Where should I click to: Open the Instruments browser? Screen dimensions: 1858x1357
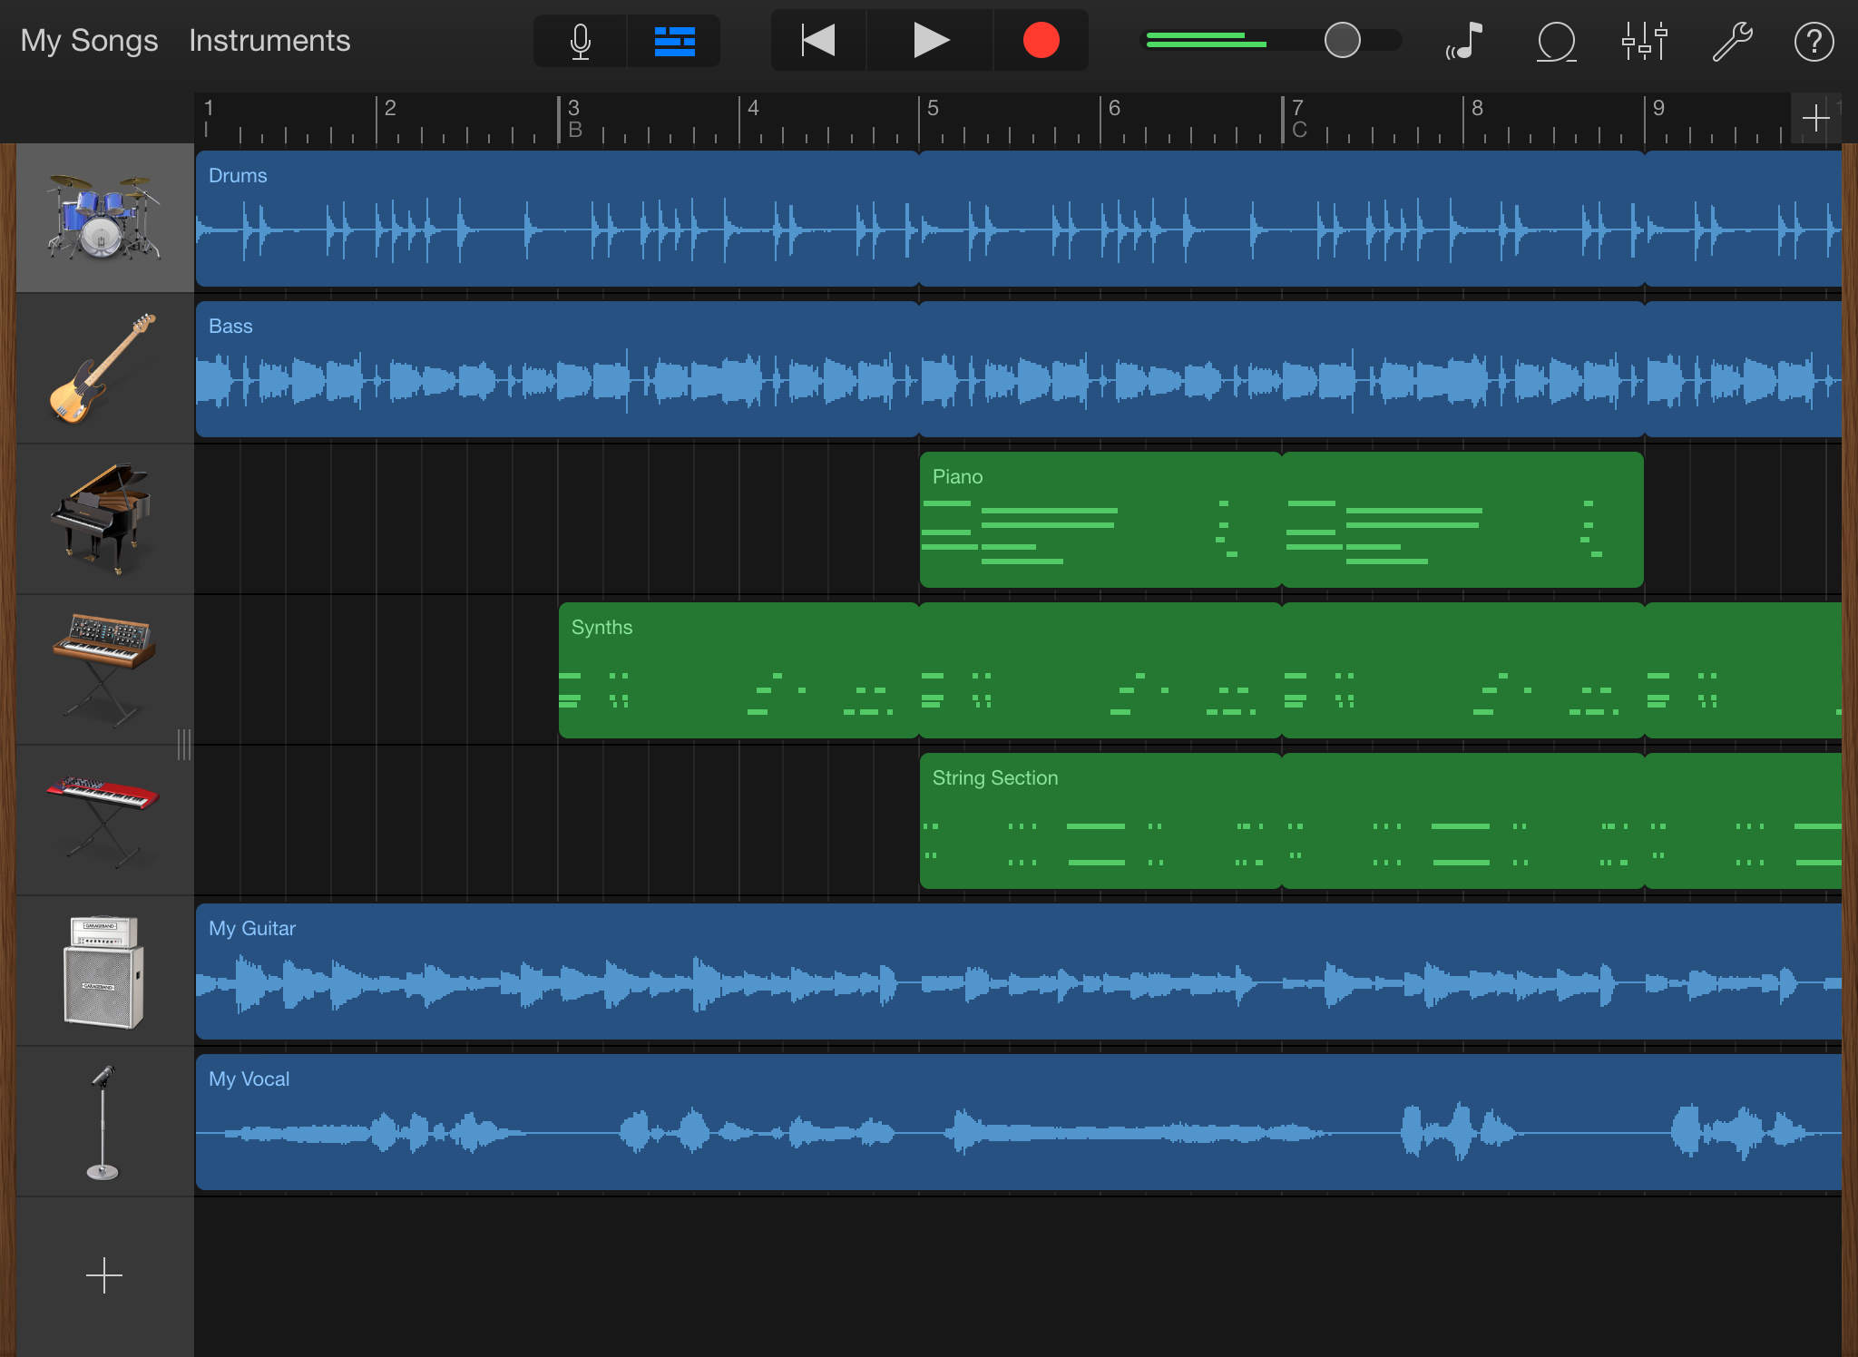pos(269,41)
